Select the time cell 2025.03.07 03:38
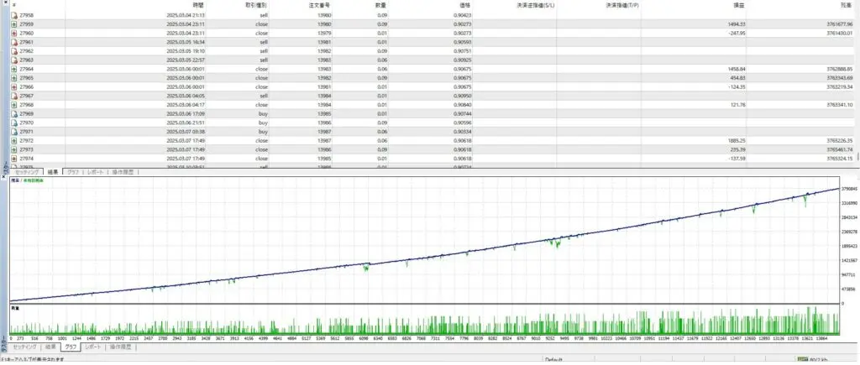The image size is (860, 365). click(x=186, y=132)
